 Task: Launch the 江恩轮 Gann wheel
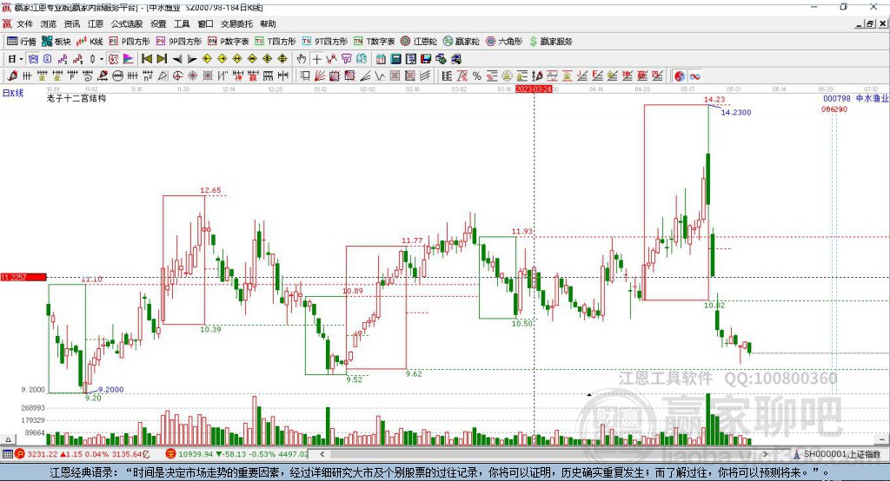(x=419, y=42)
